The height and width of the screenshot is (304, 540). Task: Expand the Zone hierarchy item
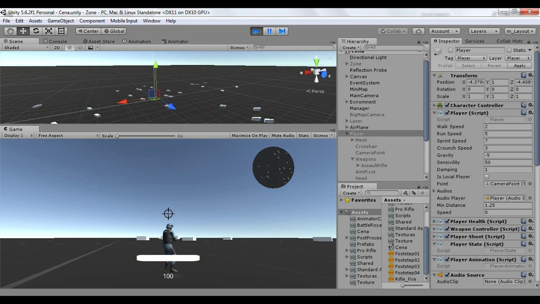[347, 64]
